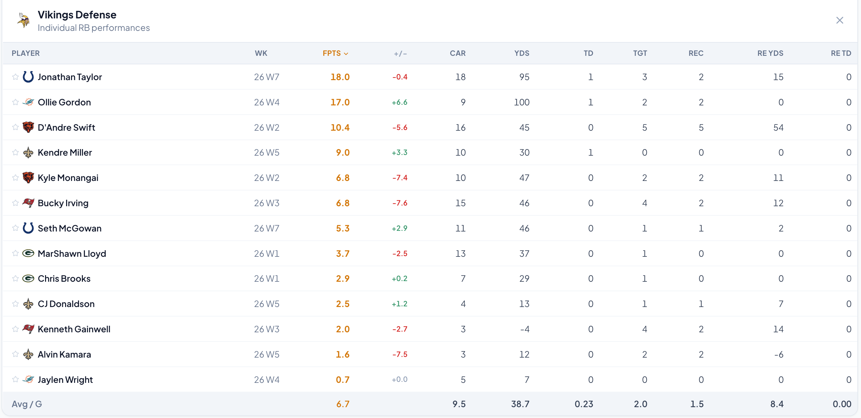This screenshot has height=418, width=861.
Task: Click the Bears logo beside D'Andre Swift
Action: click(28, 127)
